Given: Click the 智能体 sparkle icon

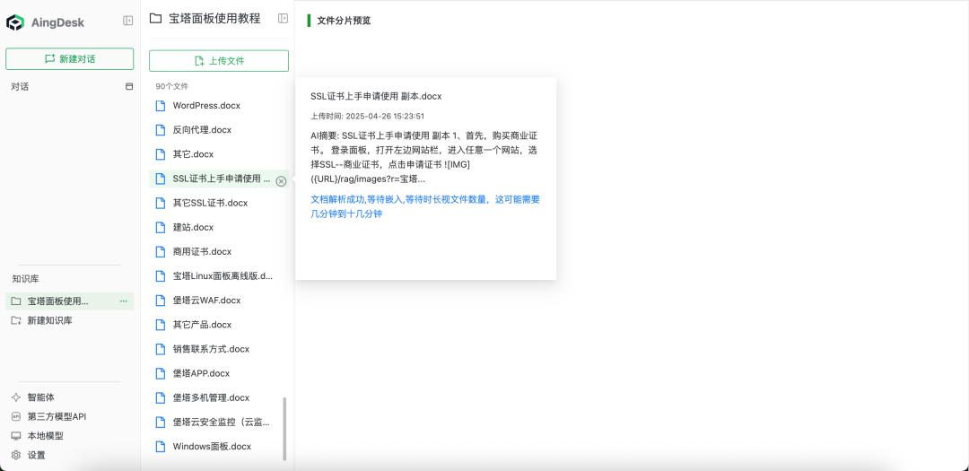Looking at the screenshot, I should tap(16, 397).
